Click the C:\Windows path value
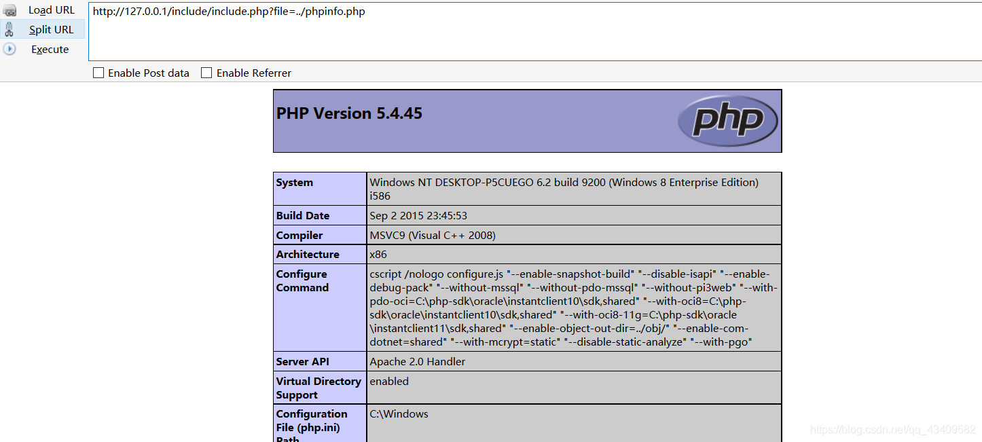 click(x=399, y=414)
